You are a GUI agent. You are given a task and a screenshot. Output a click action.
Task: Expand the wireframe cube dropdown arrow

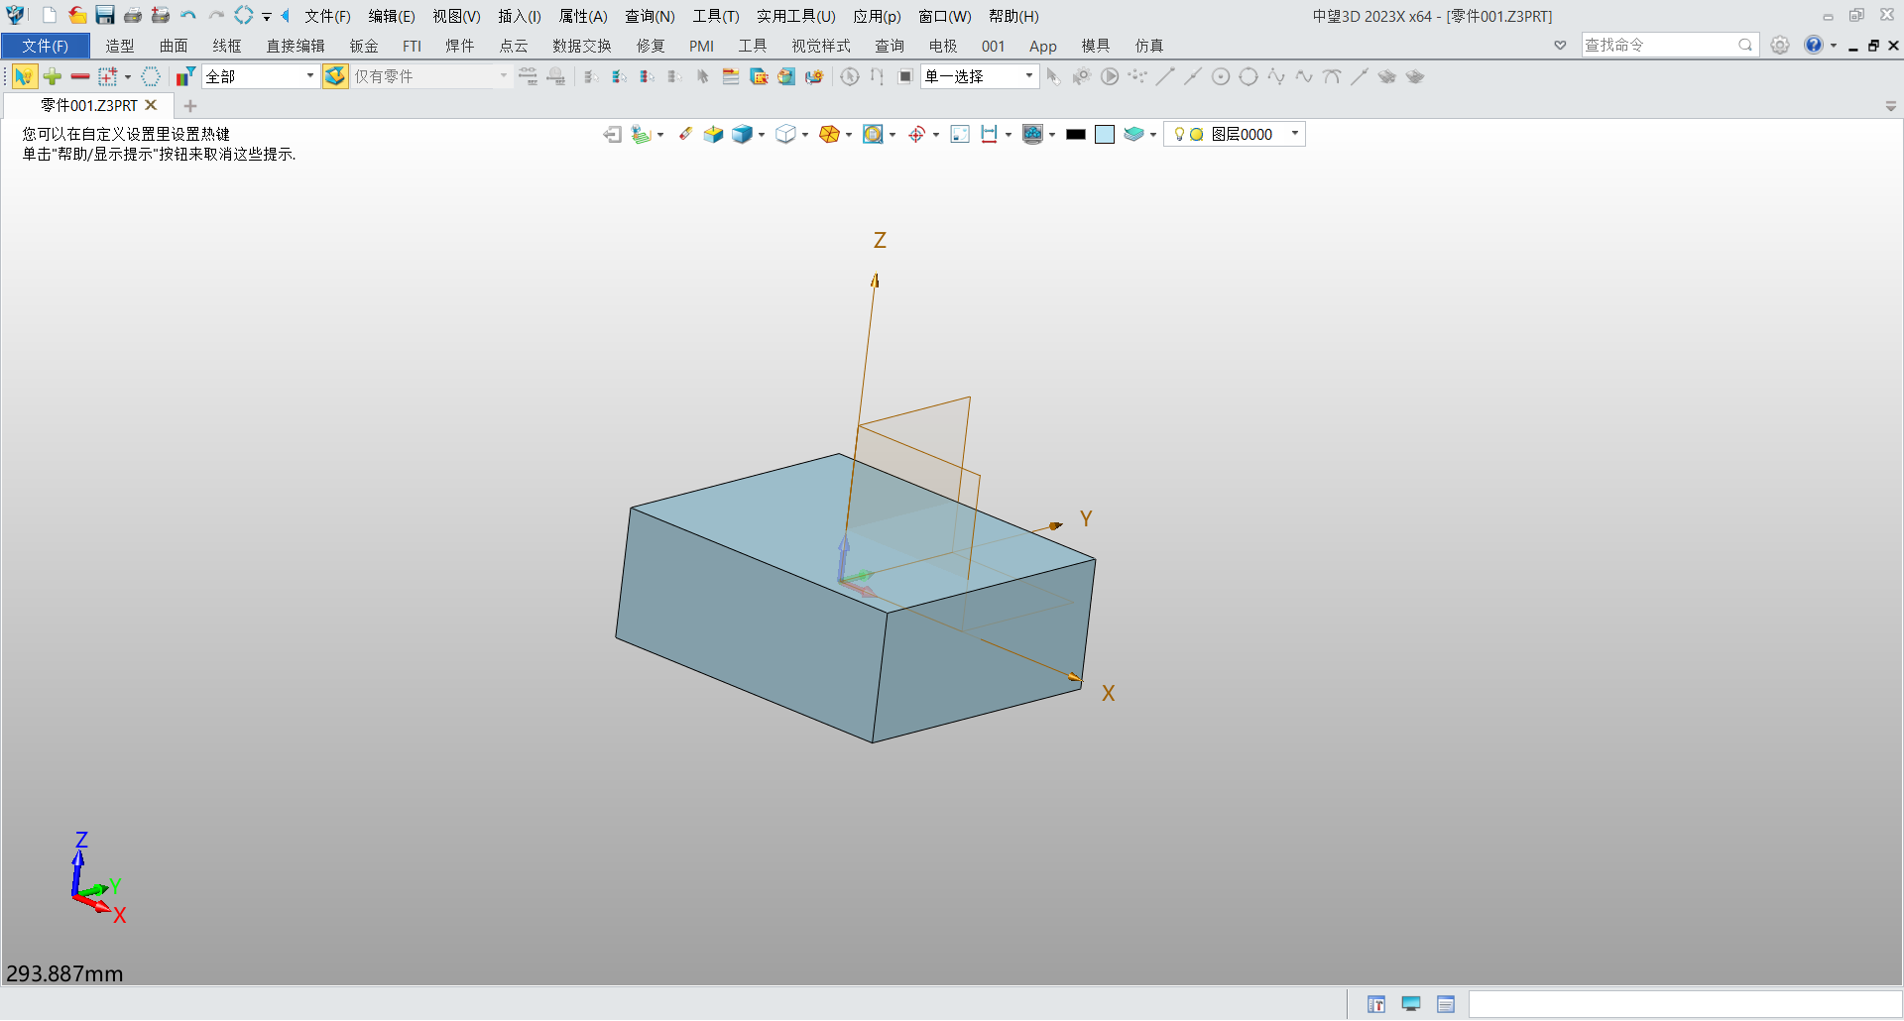pyautogui.click(x=805, y=135)
